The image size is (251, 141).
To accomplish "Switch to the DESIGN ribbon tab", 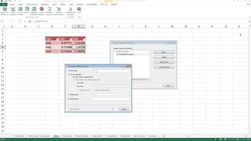I will (114, 4).
